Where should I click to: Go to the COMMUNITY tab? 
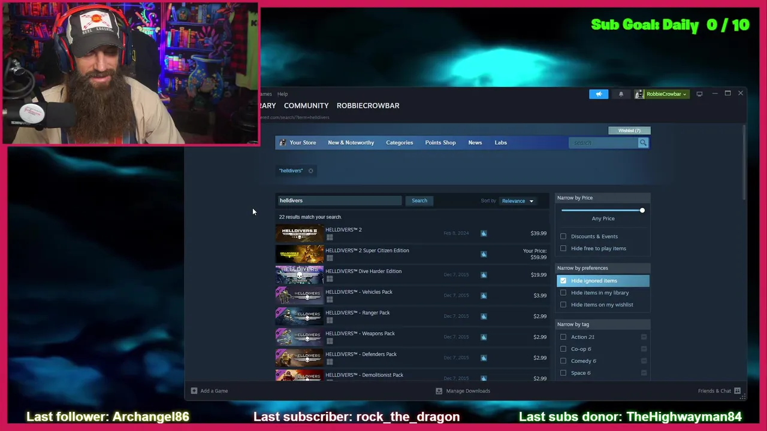click(306, 105)
